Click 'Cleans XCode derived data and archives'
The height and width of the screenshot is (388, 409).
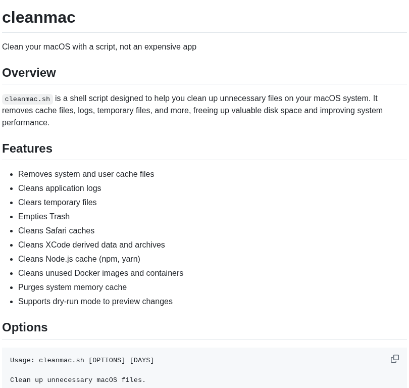pos(91,245)
